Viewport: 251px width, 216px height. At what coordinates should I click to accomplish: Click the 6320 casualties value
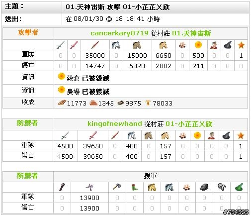pos(137,66)
